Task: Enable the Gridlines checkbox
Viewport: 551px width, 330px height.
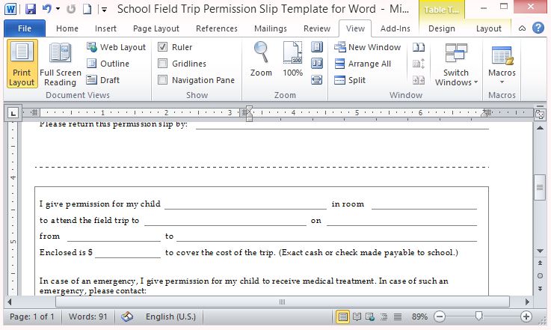Action: tap(163, 64)
